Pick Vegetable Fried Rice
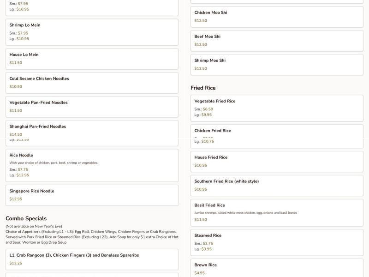369x277 pixels. pos(277,108)
